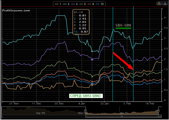The height and width of the screenshot is (120, 169).
Task: Click the SBH-SBN label
Action: [x=123, y=26]
